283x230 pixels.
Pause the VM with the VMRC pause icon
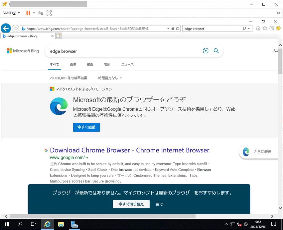[28, 13]
